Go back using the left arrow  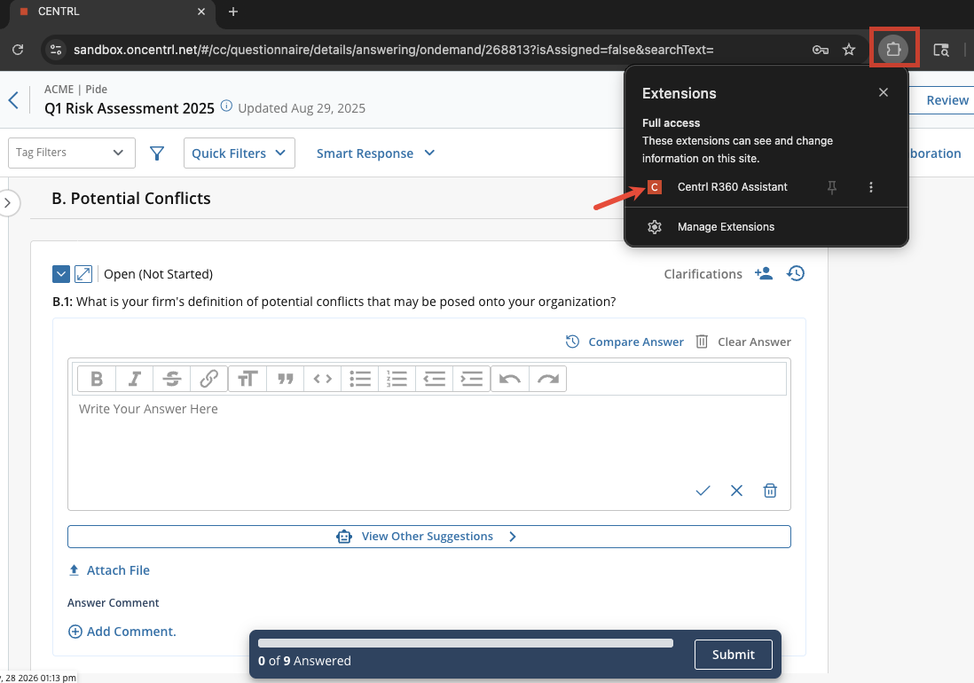pyautogui.click(x=13, y=100)
